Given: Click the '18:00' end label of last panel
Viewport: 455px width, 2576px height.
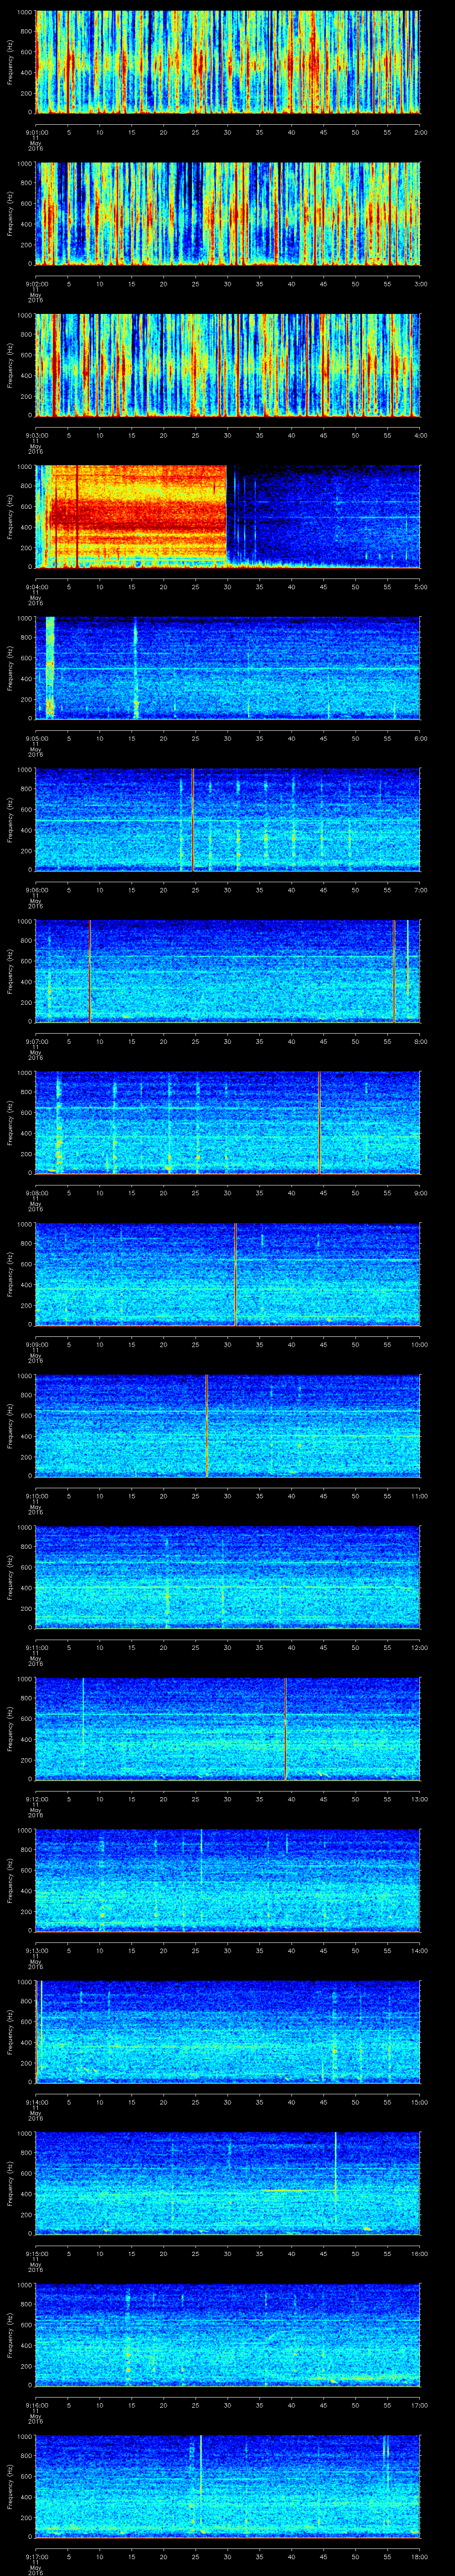Looking at the screenshot, I should 419,2556.
